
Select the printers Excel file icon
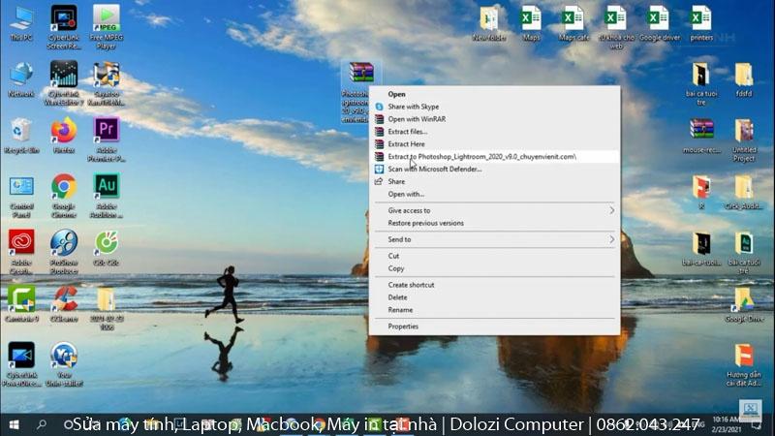click(701, 18)
